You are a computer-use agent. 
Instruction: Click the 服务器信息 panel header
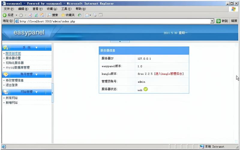tap(144, 50)
